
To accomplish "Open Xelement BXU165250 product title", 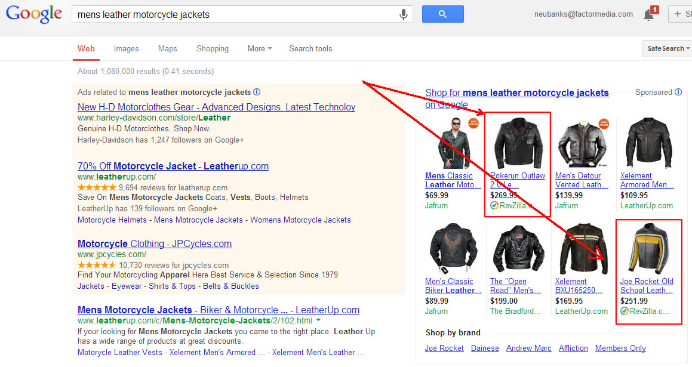I will pos(578,286).
